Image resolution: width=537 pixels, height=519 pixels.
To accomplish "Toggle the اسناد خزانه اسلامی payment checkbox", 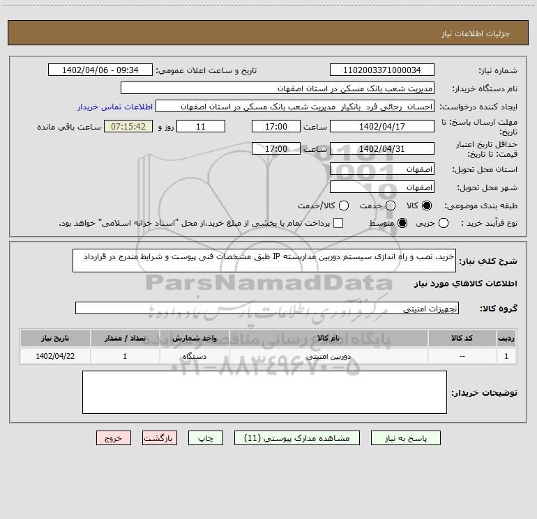I will 338,223.
